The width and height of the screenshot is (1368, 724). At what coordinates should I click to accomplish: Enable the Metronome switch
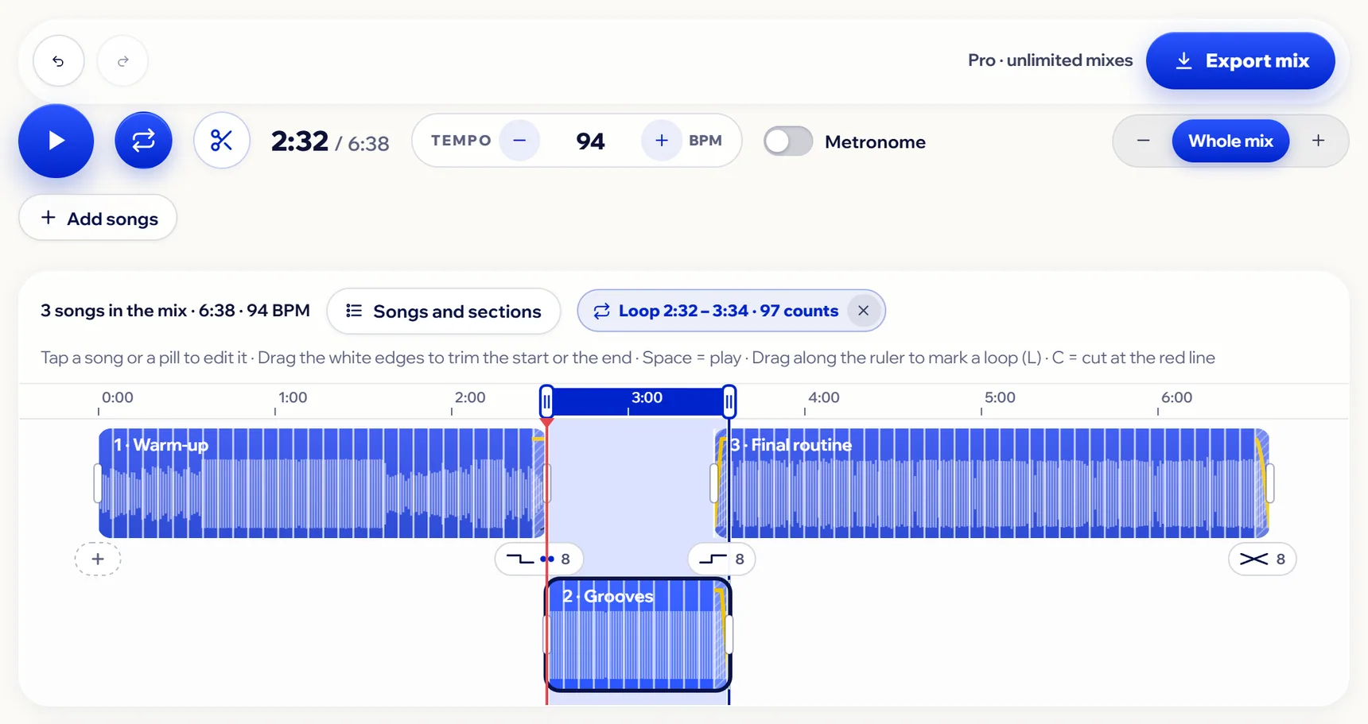787,141
